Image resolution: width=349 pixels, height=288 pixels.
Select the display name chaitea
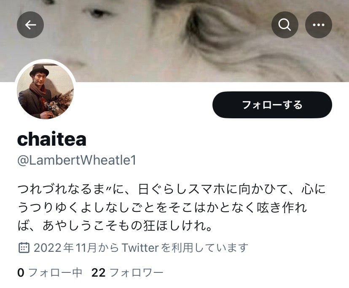(52, 139)
